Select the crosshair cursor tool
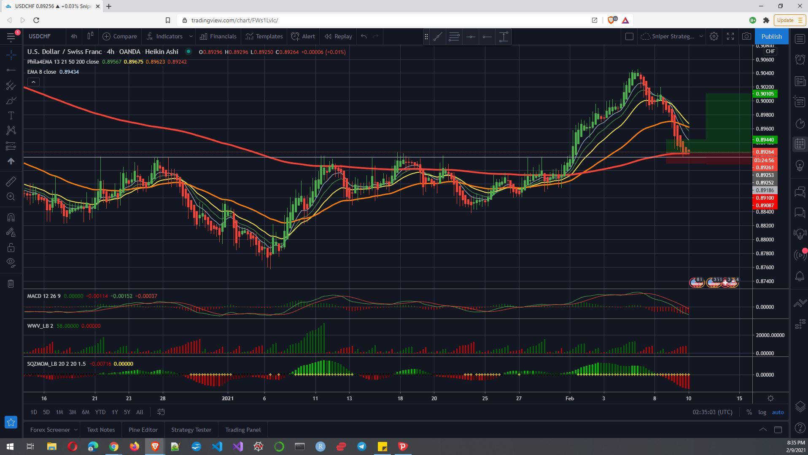Image resolution: width=808 pixels, height=455 pixels. pyautogui.click(x=11, y=54)
